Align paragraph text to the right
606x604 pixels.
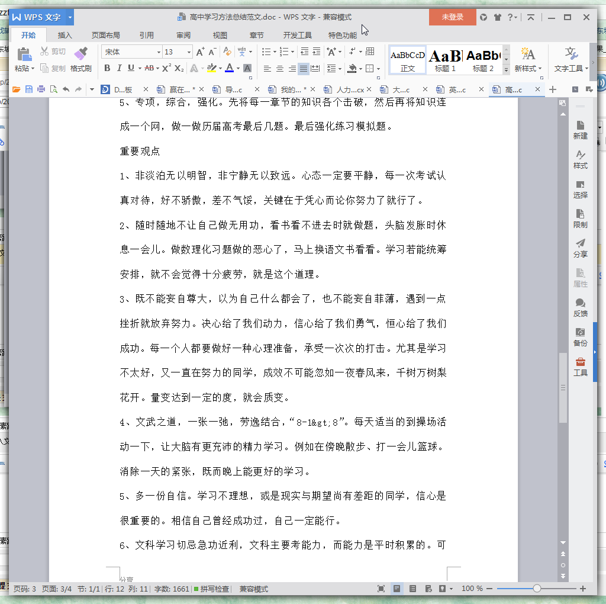[x=292, y=69]
